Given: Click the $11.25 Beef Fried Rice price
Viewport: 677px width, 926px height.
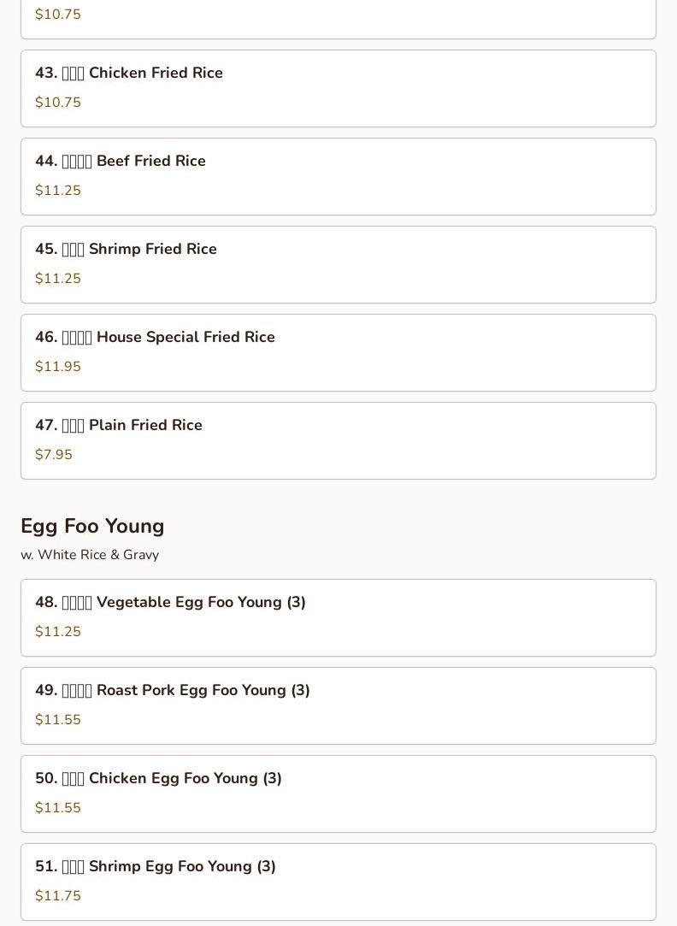Looking at the screenshot, I should pos(58,191).
